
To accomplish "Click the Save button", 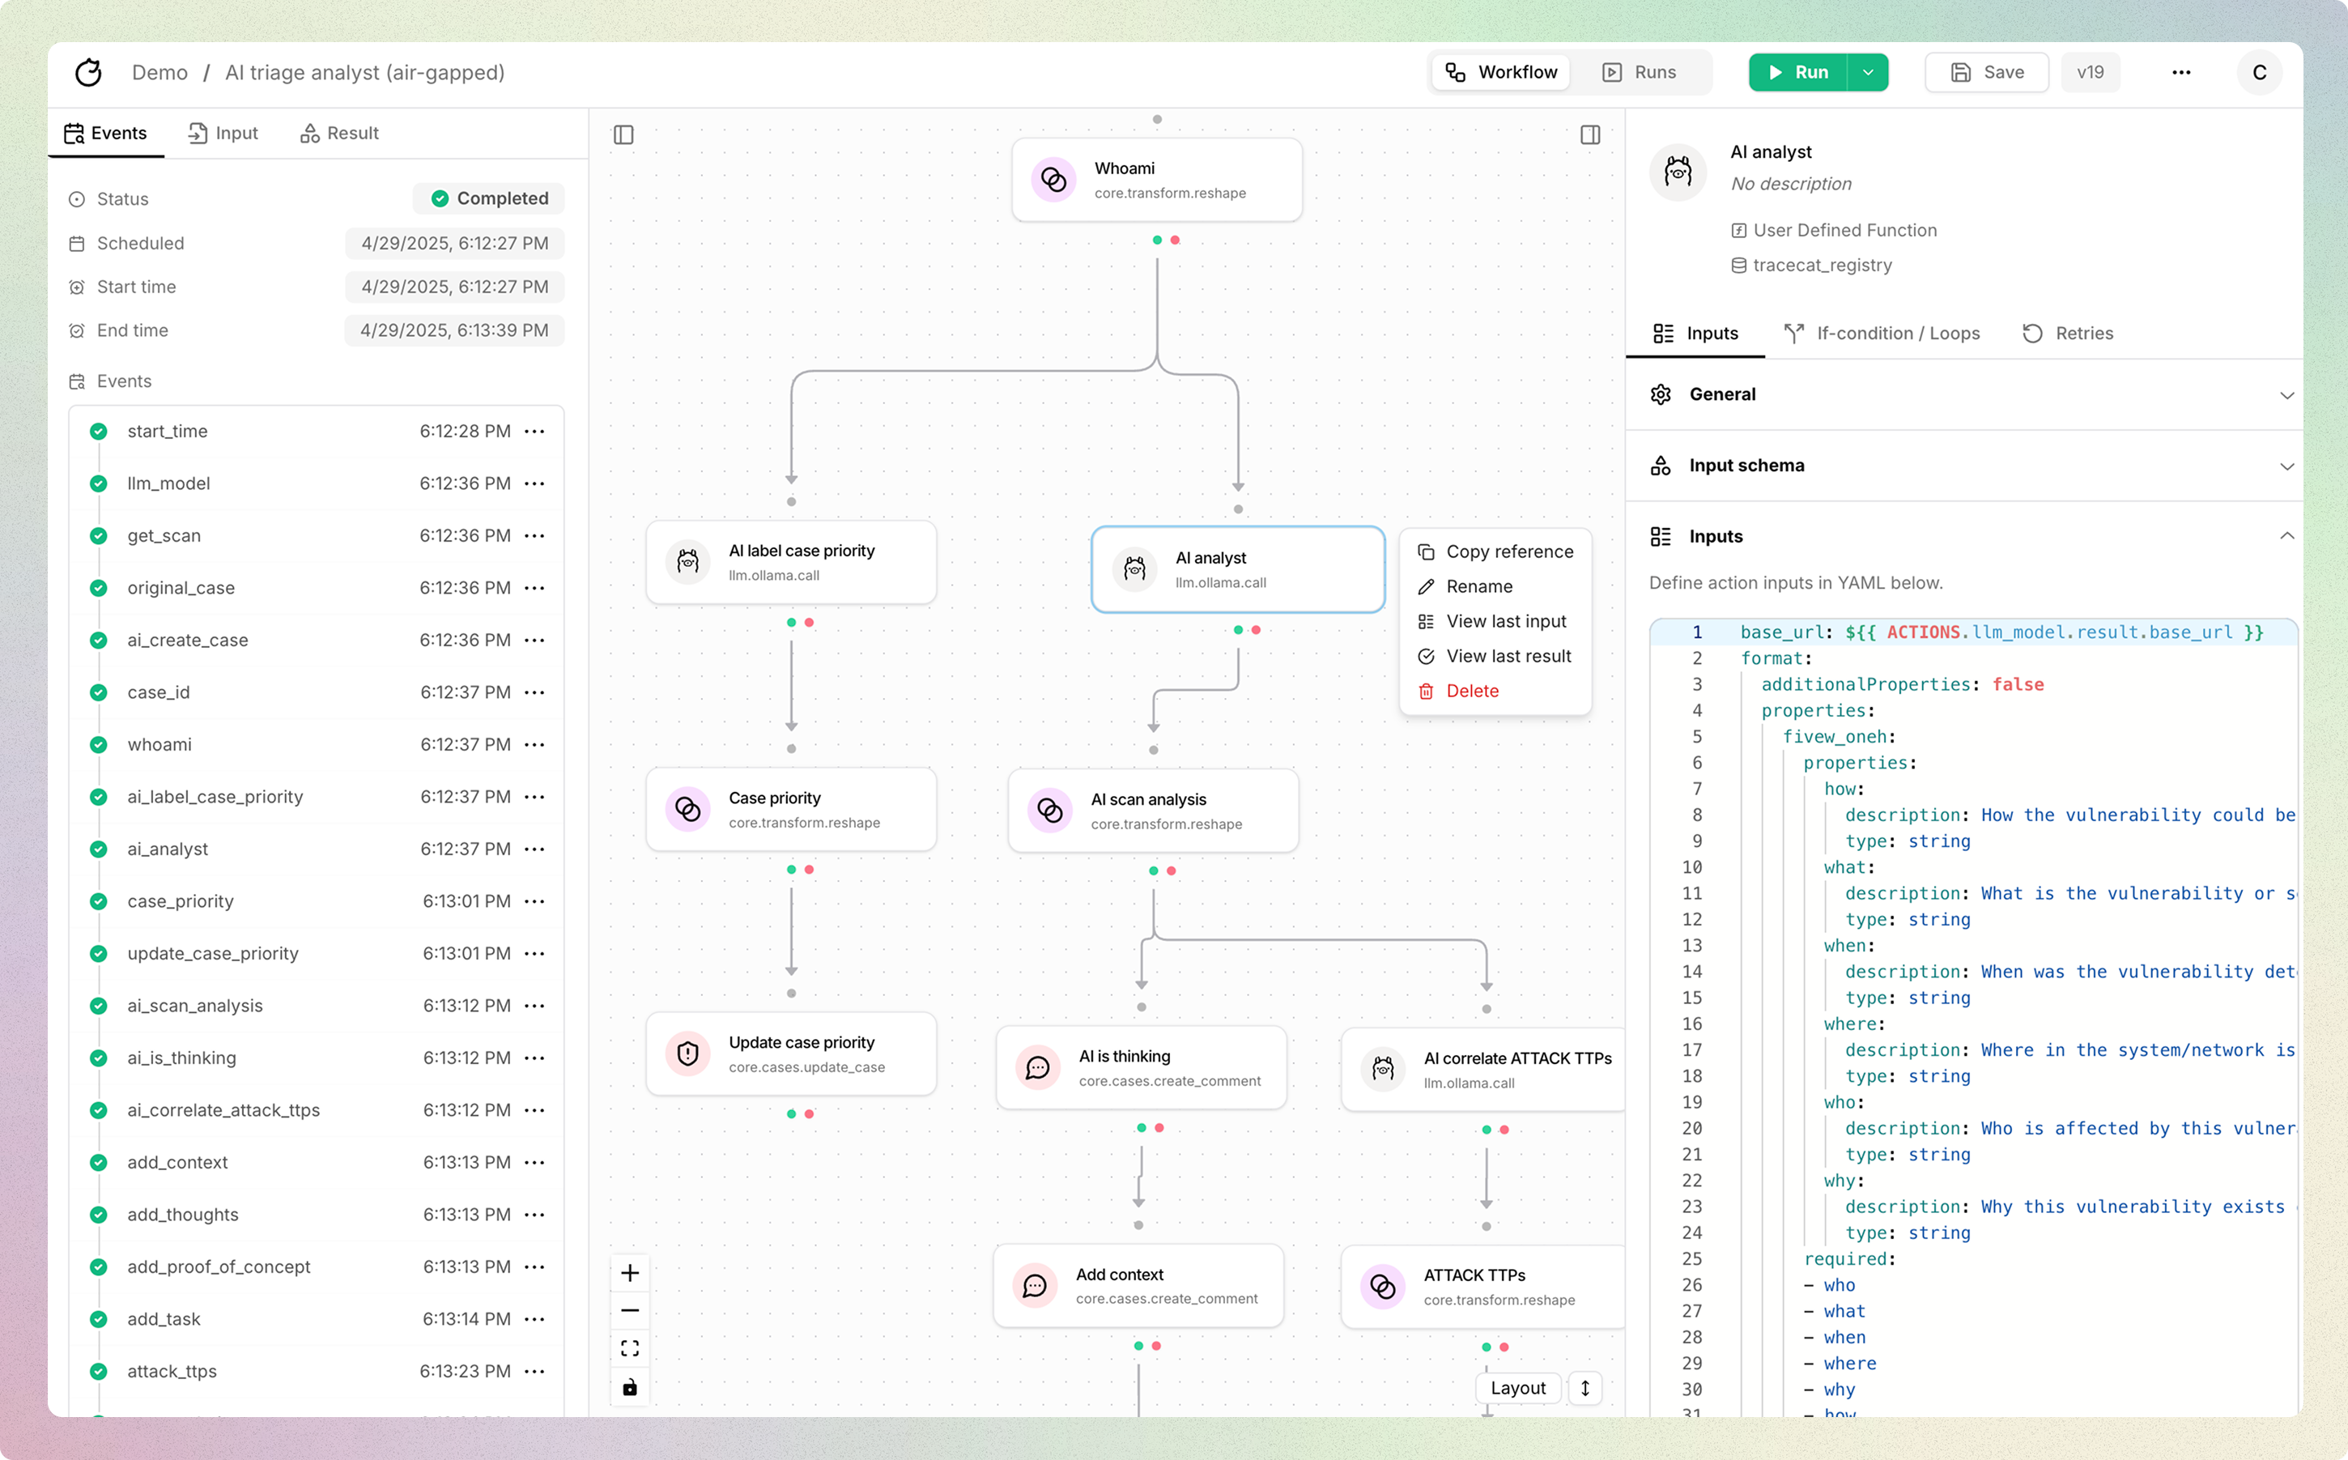I will point(1987,72).
